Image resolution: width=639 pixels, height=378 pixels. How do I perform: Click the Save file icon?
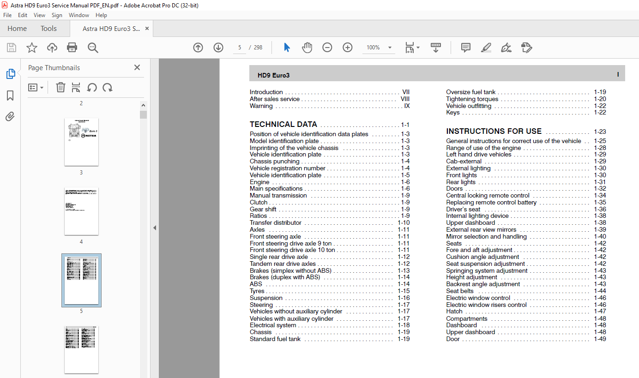tap(12, 48)
